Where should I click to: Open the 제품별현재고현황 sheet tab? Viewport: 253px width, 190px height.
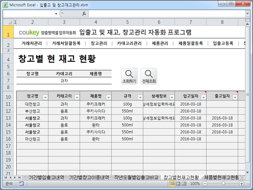coord(221,178)
